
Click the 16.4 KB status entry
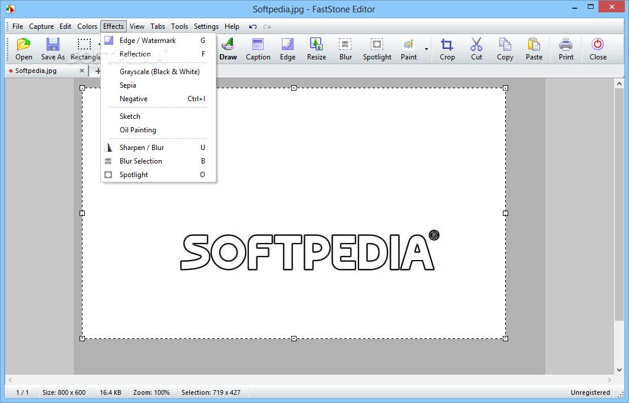[110, 392]
